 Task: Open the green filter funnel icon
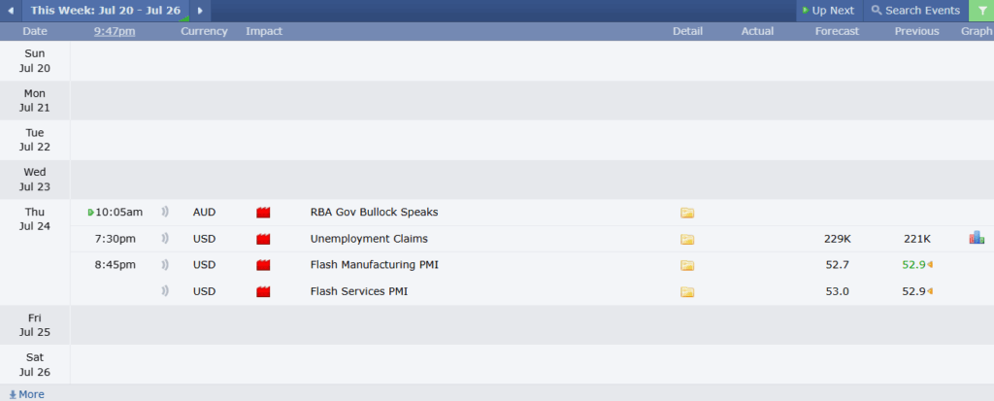[x=981, y=11]
